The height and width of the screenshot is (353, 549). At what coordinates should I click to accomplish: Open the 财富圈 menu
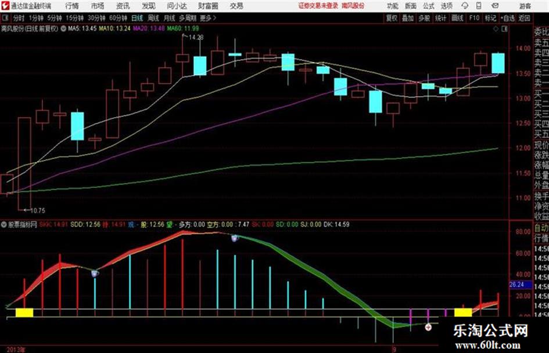[208, 6]
